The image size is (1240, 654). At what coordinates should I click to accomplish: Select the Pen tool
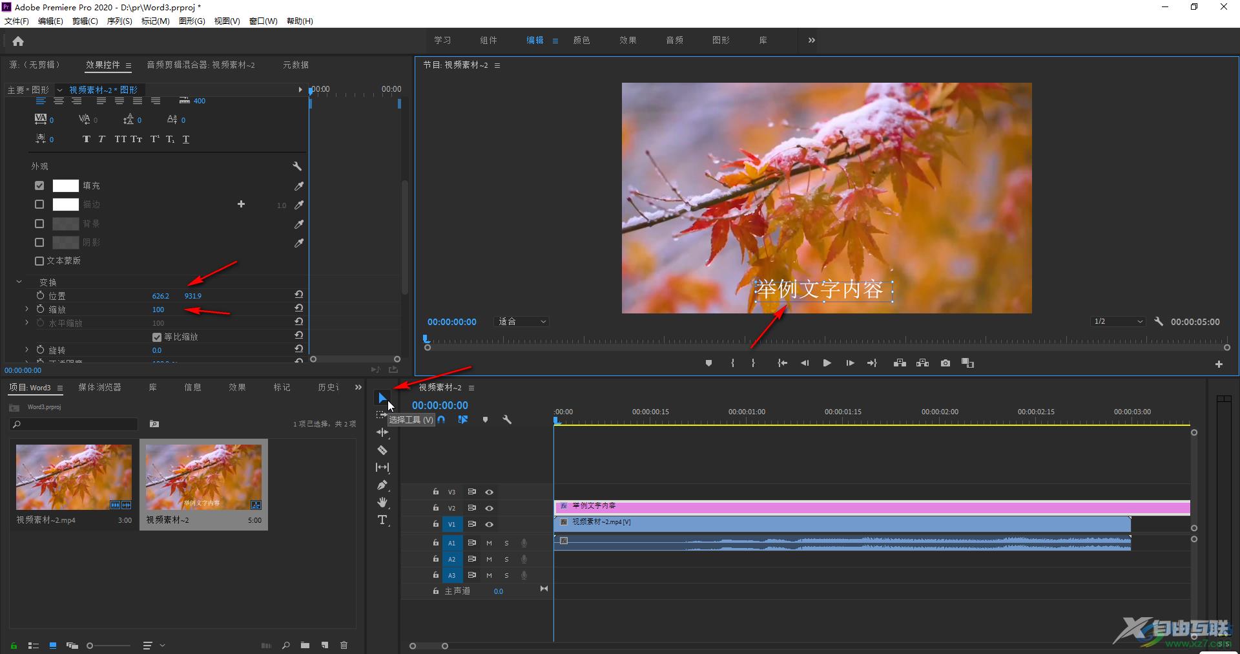382,485
